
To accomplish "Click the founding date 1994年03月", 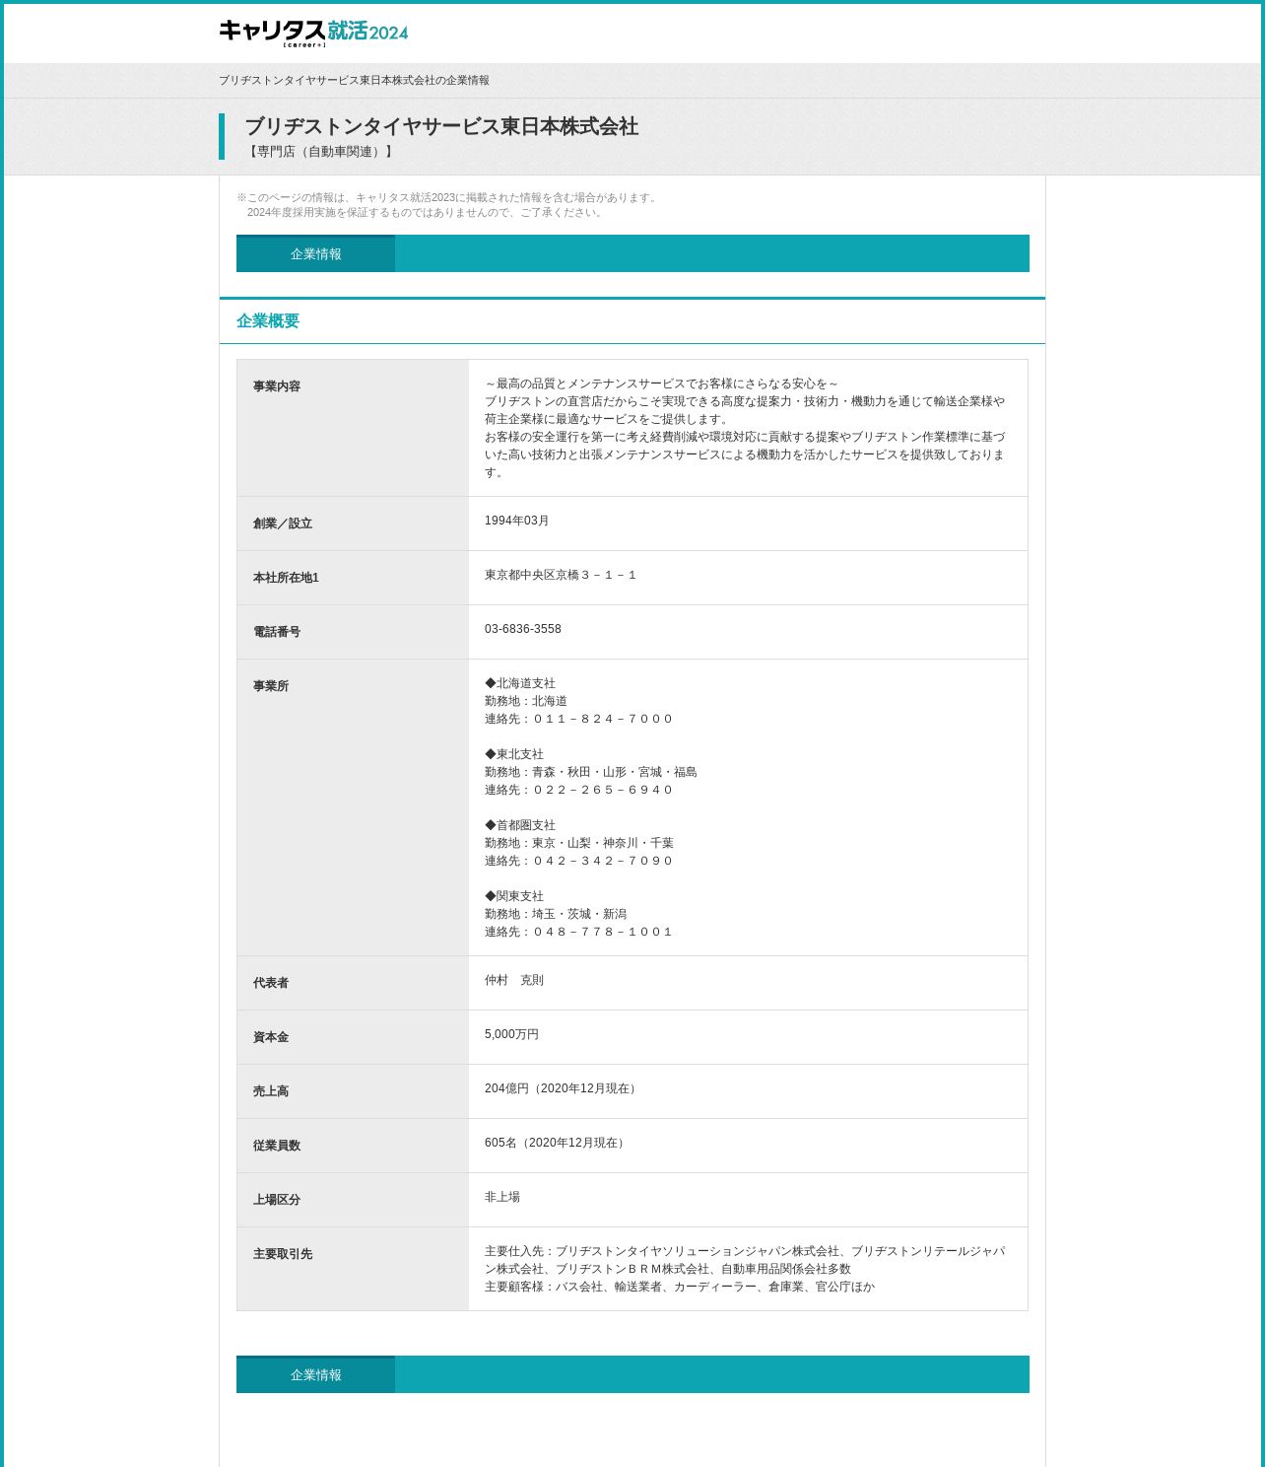I will [x=517, y=521].
